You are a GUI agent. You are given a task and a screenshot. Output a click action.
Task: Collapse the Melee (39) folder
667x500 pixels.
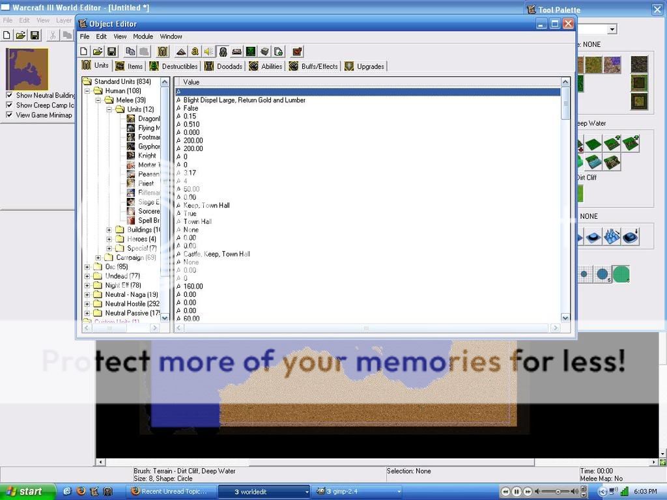pos(98,100)
